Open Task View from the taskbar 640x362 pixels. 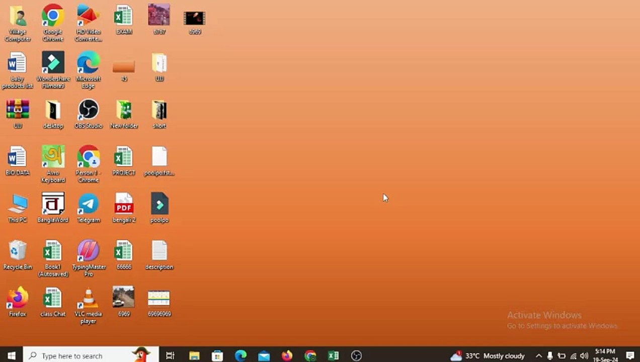click(170, 355)
